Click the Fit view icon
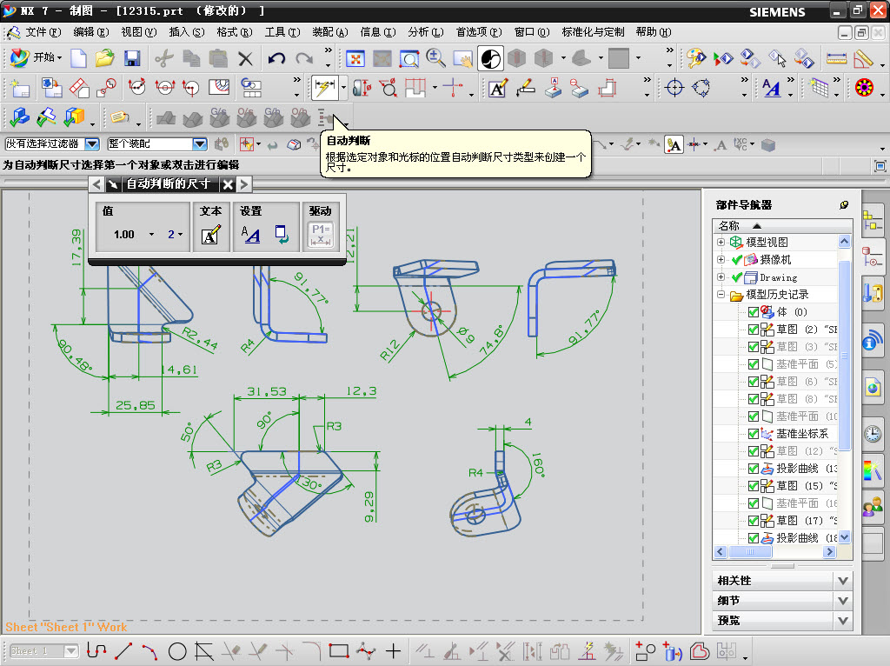Image resolution: width=890 pixels, height=666 pixels. pos(355,58)
